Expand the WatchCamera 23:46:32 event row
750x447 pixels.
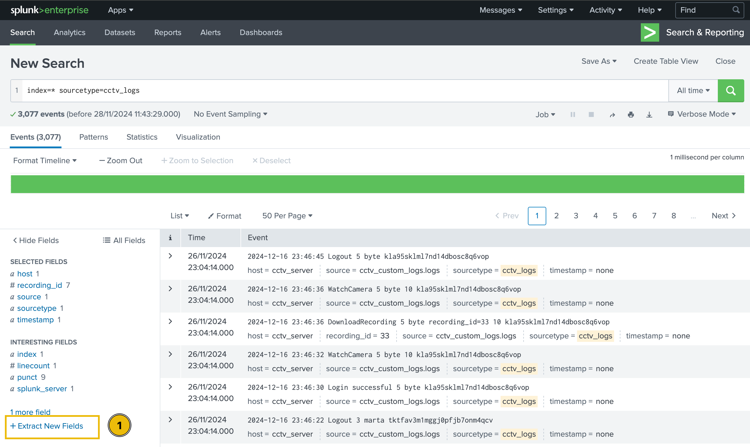170,354
